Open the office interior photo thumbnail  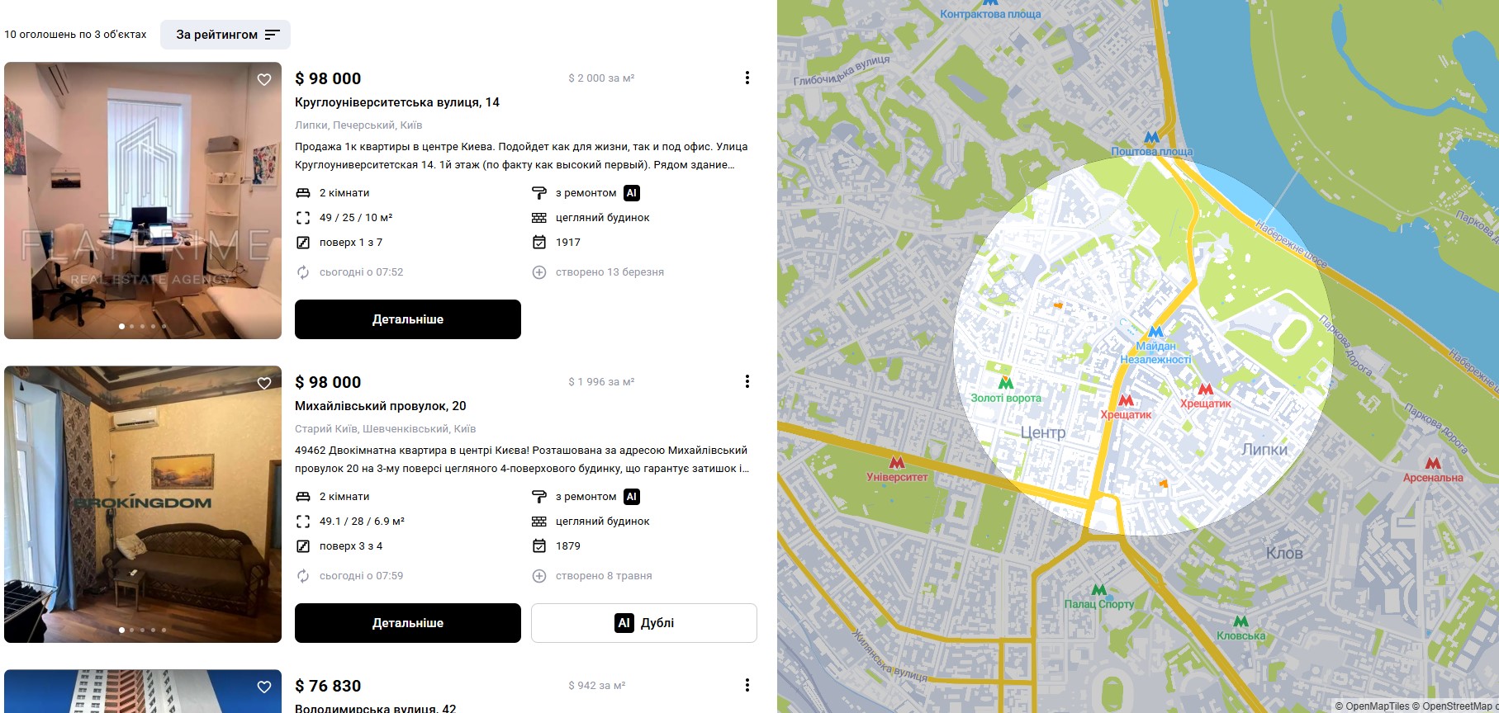[x=143, y=201]
